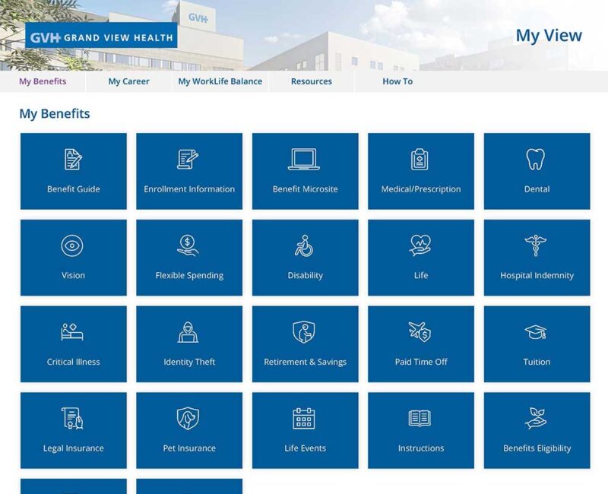The image size is (608, 494).
Task: Click the Disability wheelchair icon
Action: 304,245
